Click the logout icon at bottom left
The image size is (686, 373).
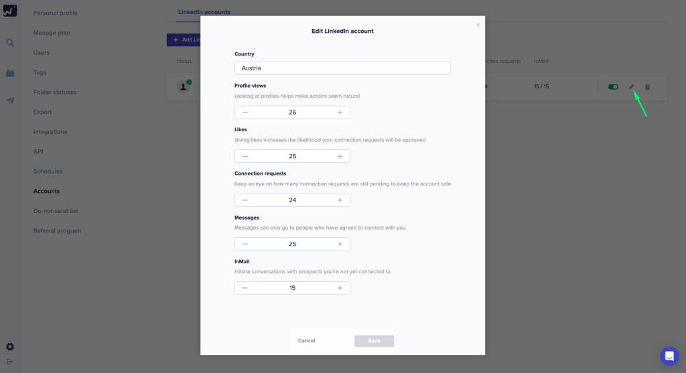(10, 362)
